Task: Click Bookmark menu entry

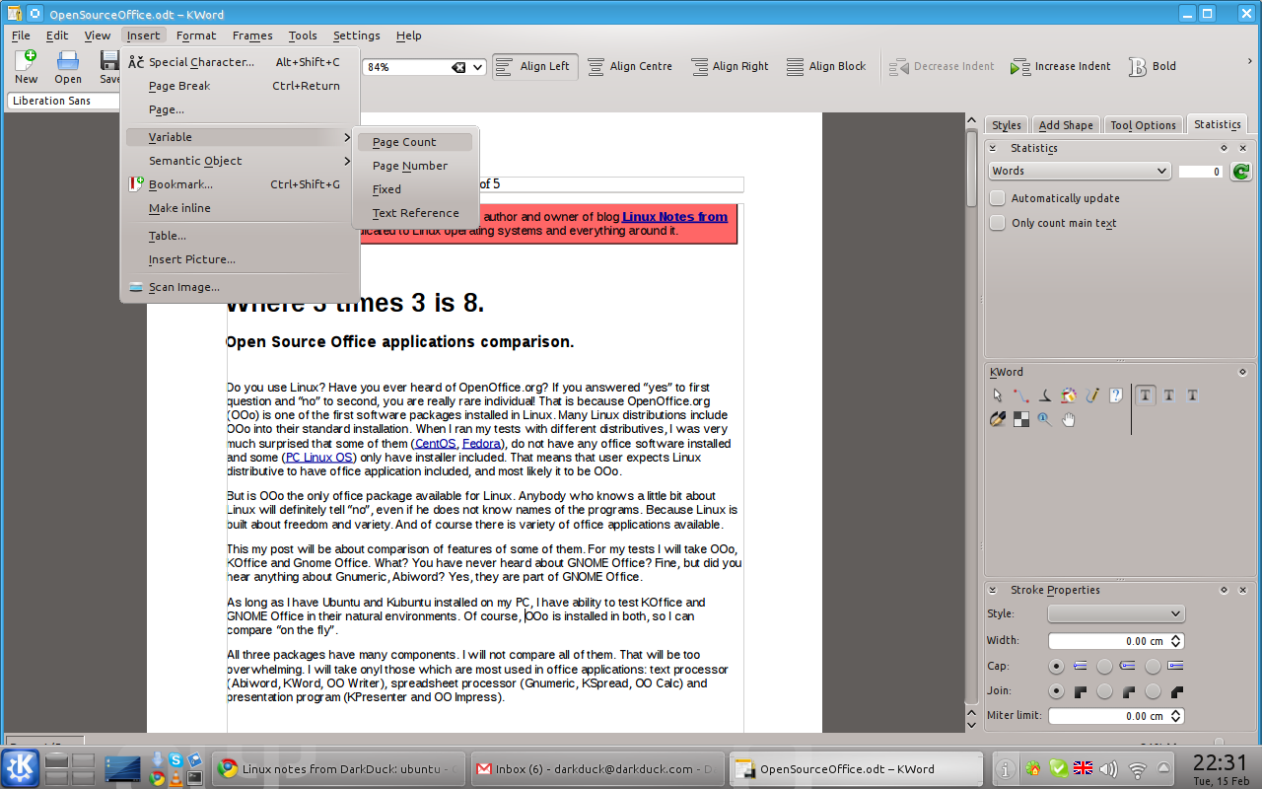Action: 240,184
